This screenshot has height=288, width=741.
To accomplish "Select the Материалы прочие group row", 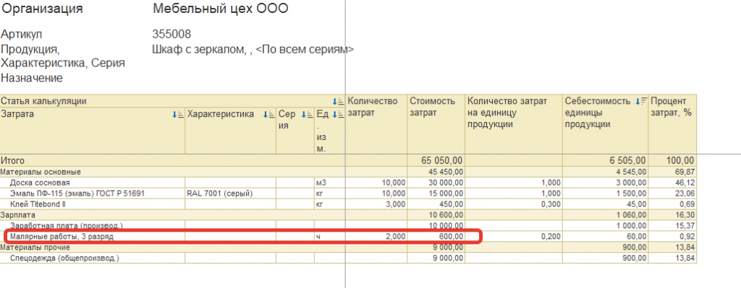I will 348,247.
